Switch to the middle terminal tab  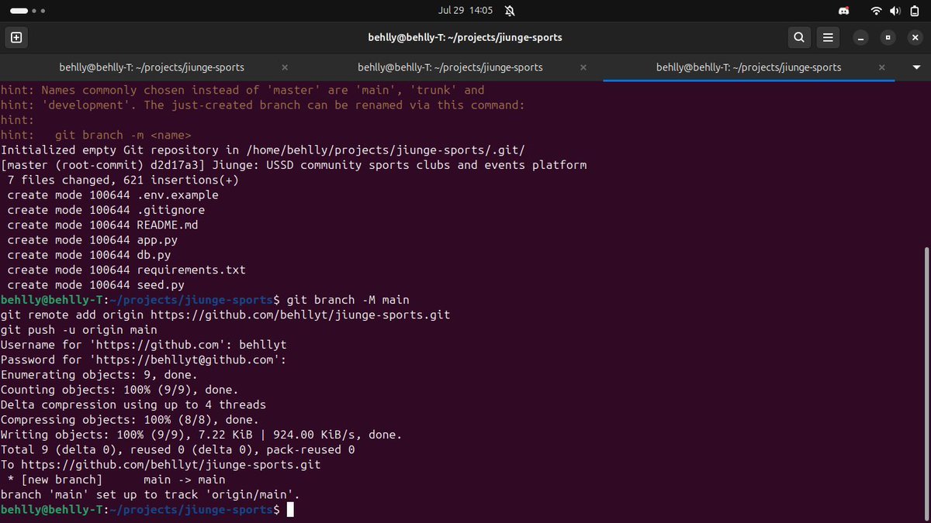(x=450, y=67)
